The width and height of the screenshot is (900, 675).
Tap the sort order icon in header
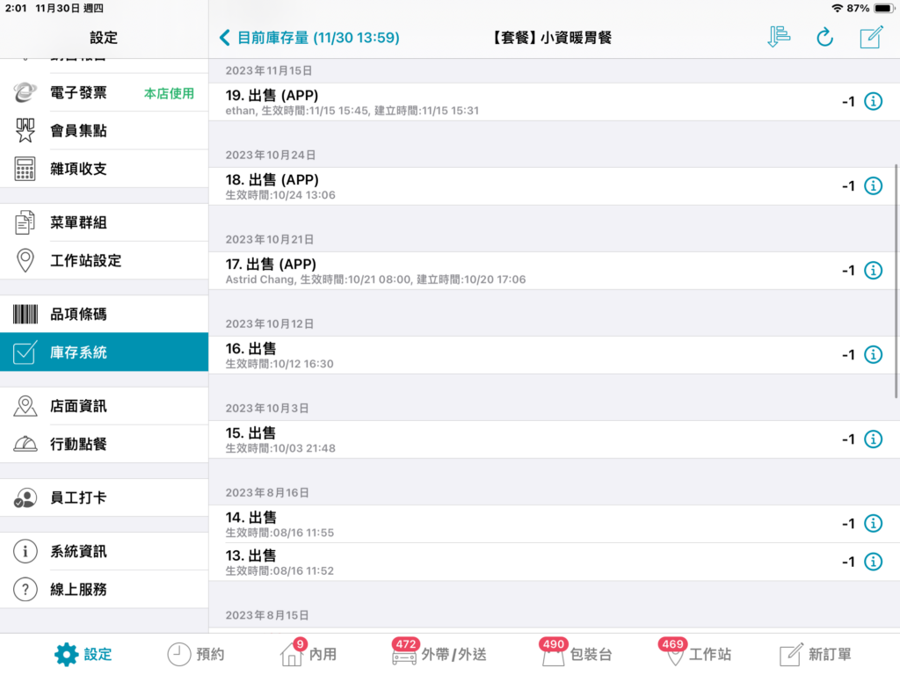coord(779,37)
